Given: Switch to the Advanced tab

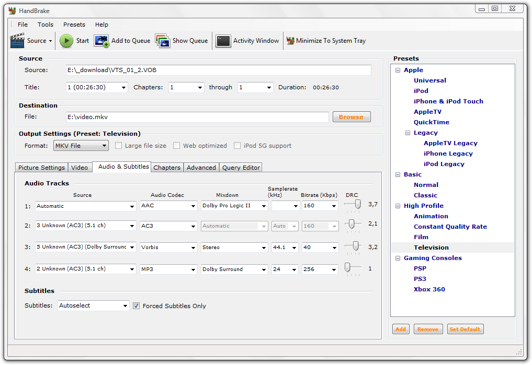Looking at the screenshot, I should coord(201,168).
